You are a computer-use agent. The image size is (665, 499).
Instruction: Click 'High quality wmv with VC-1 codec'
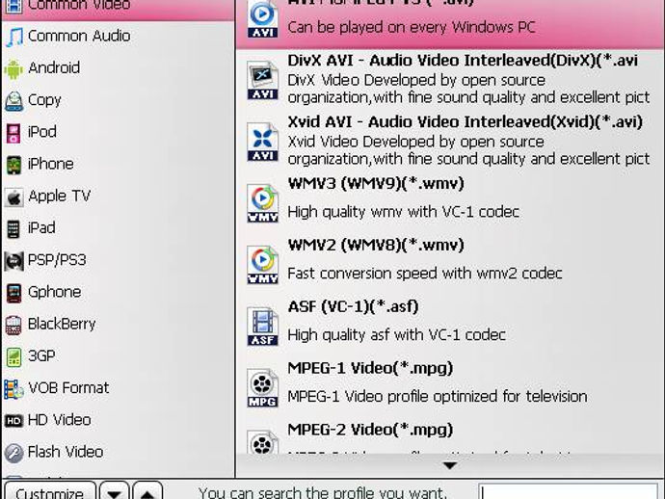coord(403,212)
